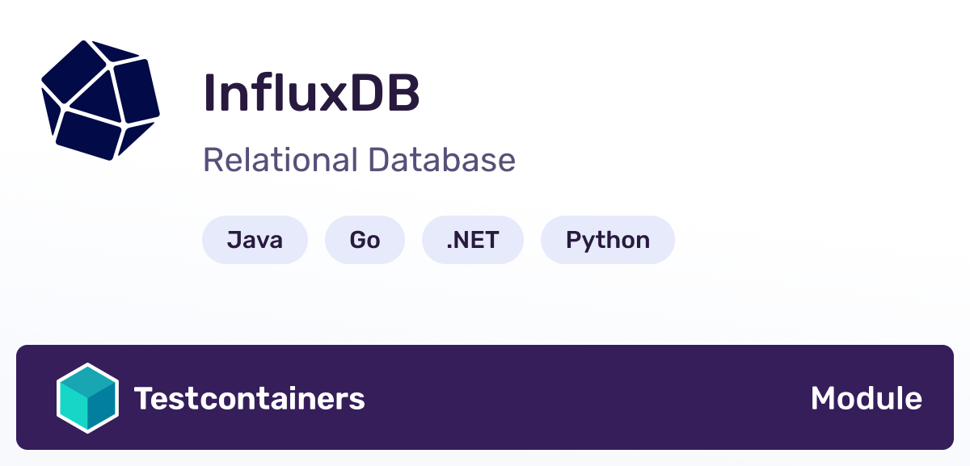Click the .NET rounded badge
This screenshot has width=970, height=466.
(473, 239)
